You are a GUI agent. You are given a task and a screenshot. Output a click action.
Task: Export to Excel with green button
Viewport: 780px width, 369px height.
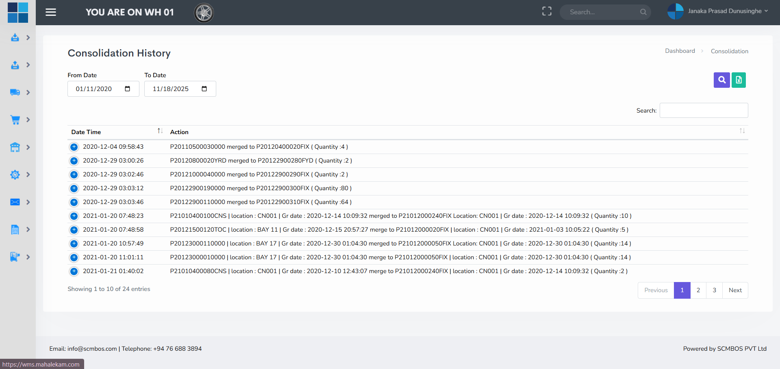coord(739,80)
